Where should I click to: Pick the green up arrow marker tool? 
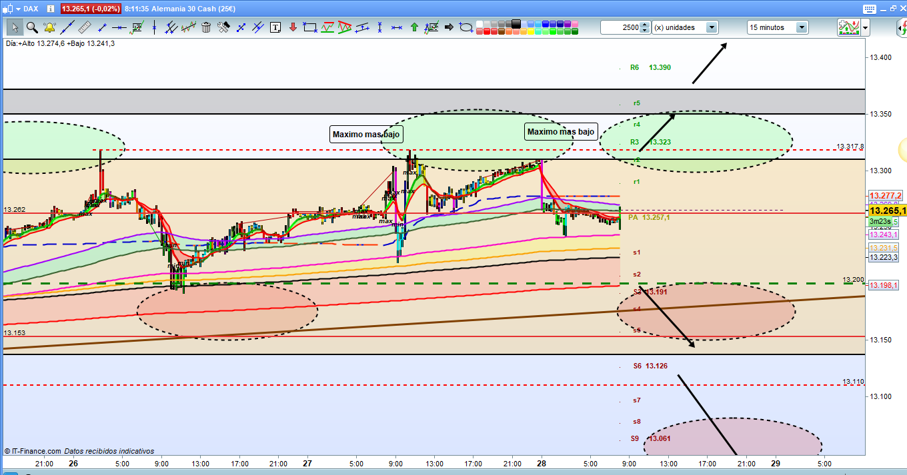click(414, 27)
